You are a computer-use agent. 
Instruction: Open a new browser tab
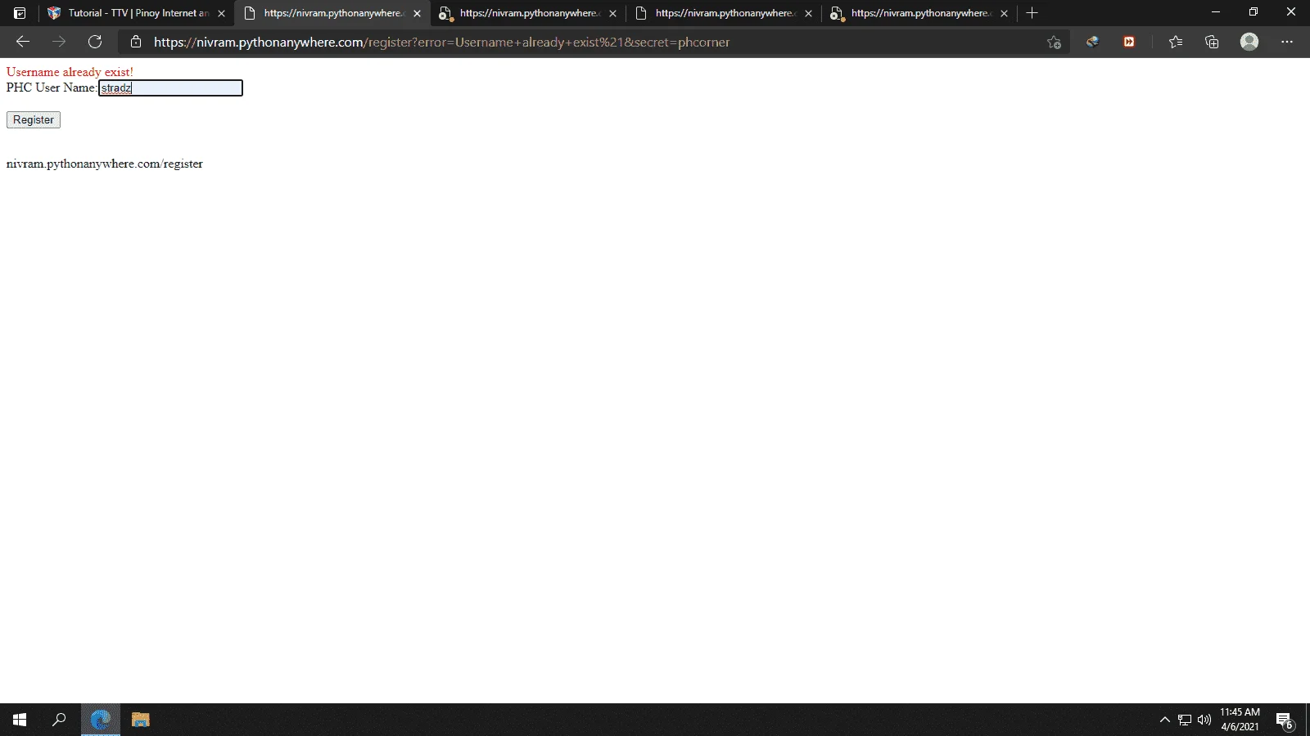(x=1032, y=13)
